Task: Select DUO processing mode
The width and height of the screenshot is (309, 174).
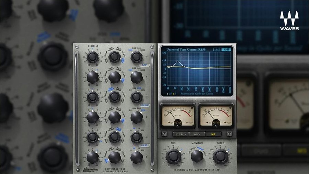Action: pyautogui.click(x=197, y=134)
